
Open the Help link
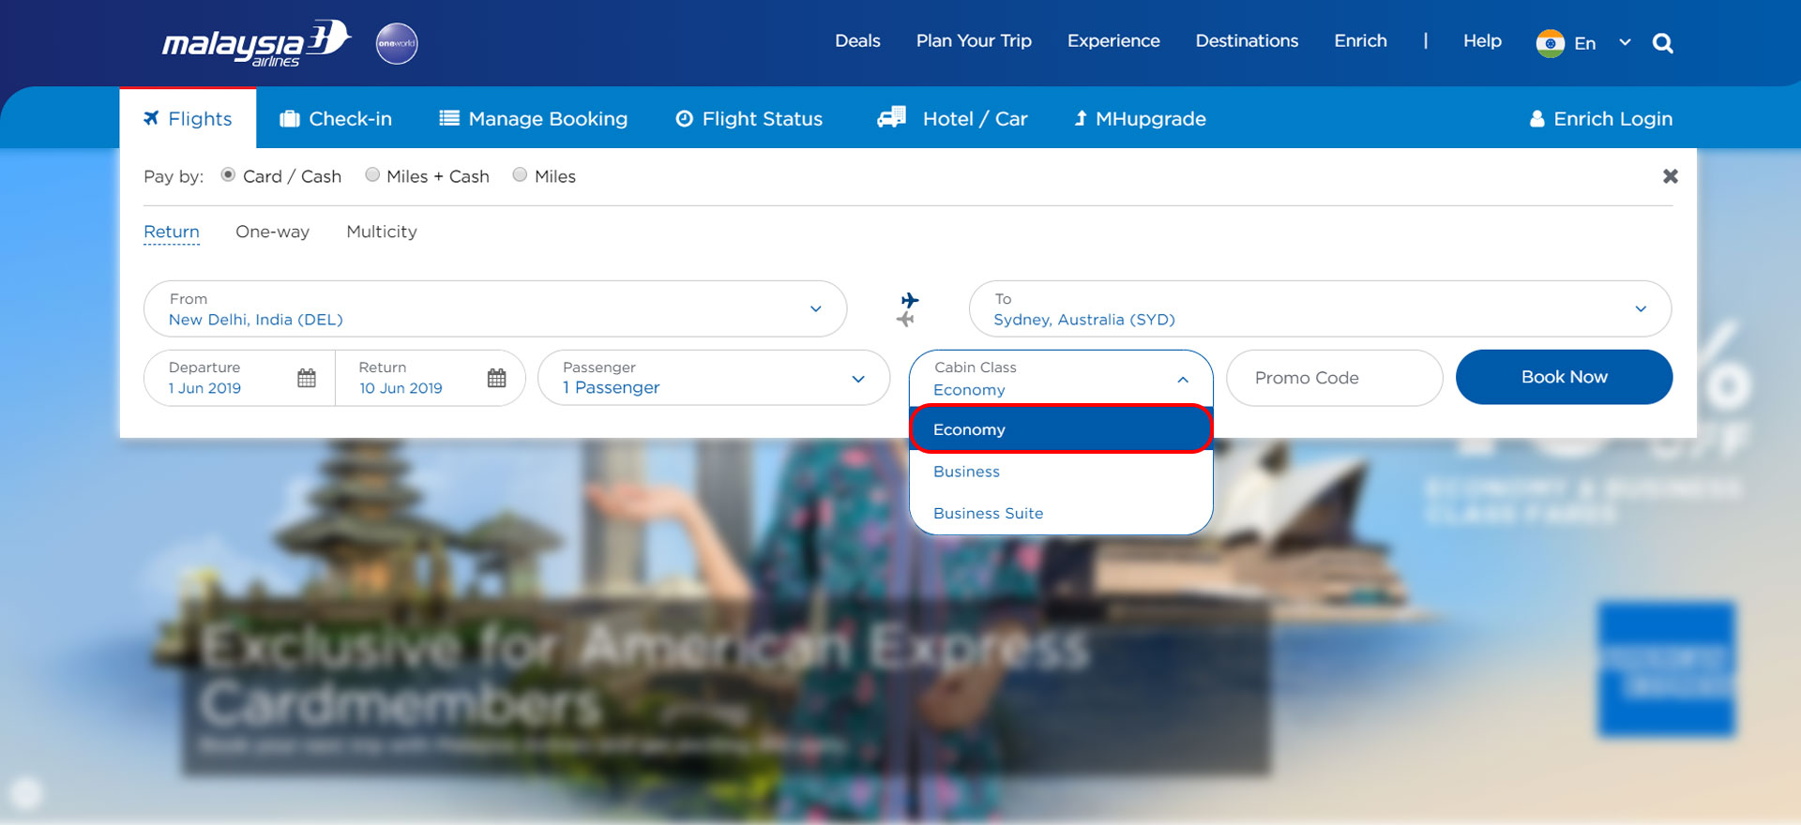(x=1482, y=40)
